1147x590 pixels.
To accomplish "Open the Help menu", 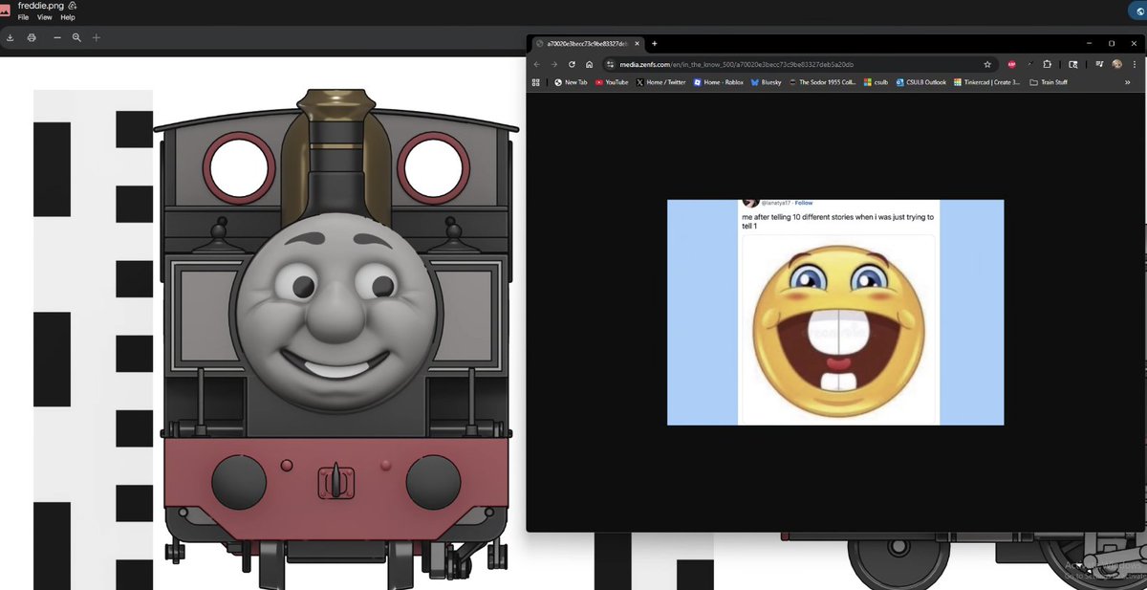I will coord(68,17).
